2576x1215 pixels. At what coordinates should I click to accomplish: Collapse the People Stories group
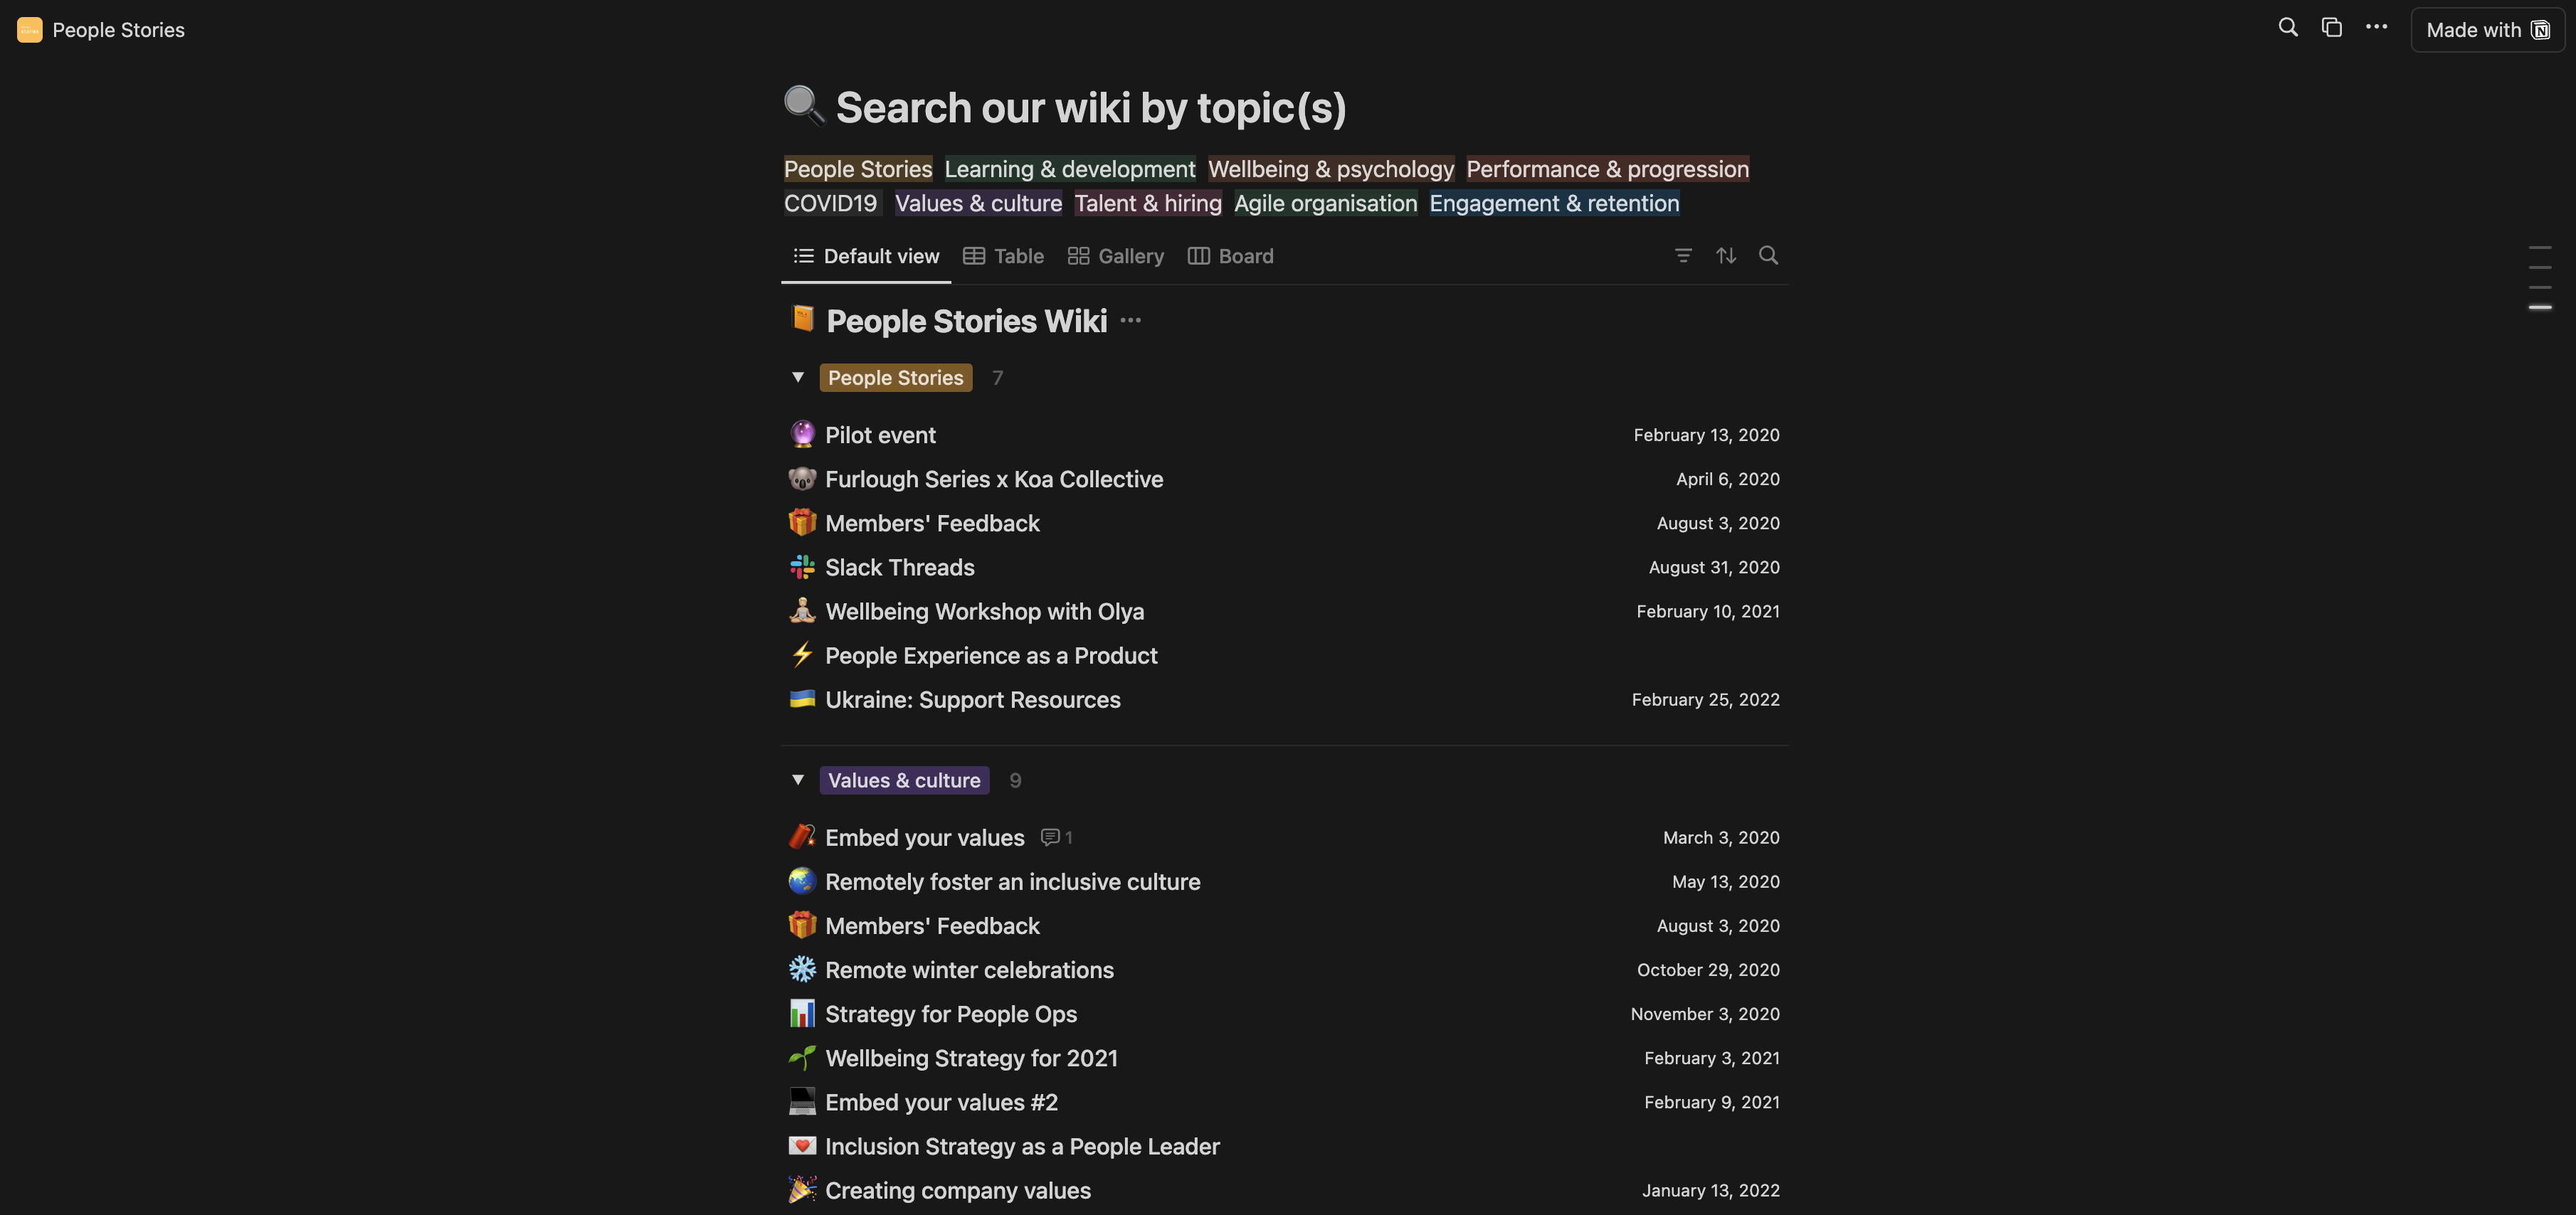[x=798, y=378]
